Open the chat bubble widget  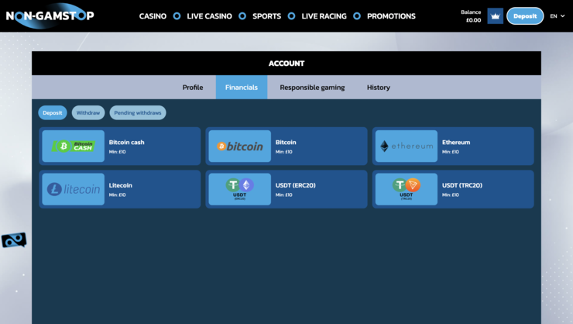click(x=14, y=240)
